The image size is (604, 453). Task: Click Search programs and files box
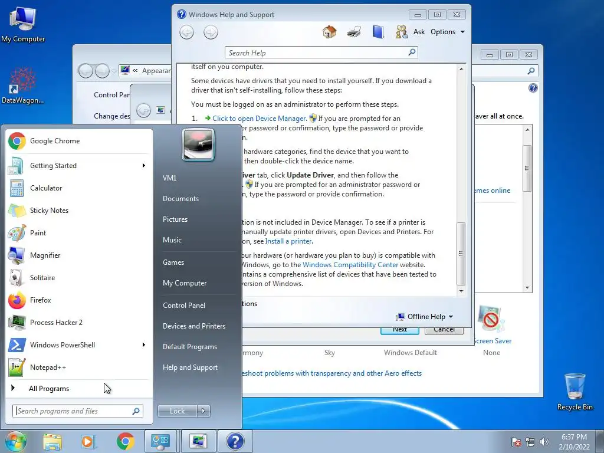point(78,411)
